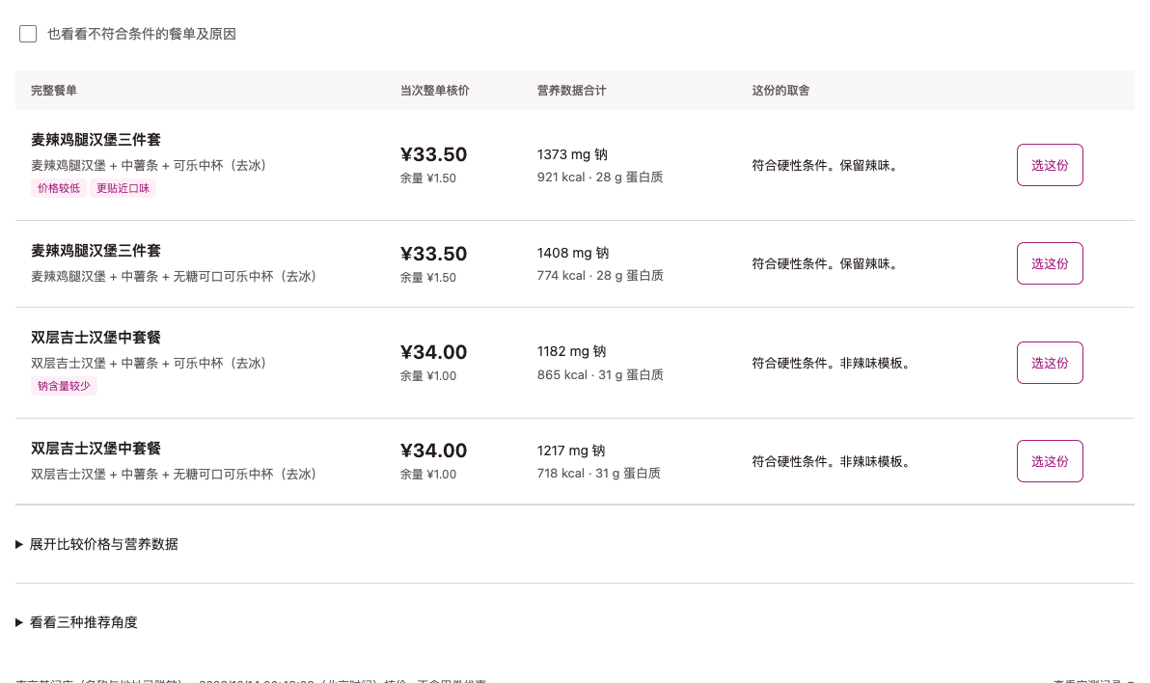Click the 完整餐单 column header
The width and height of the screenshot is (1150, 683).
point(53,91)
